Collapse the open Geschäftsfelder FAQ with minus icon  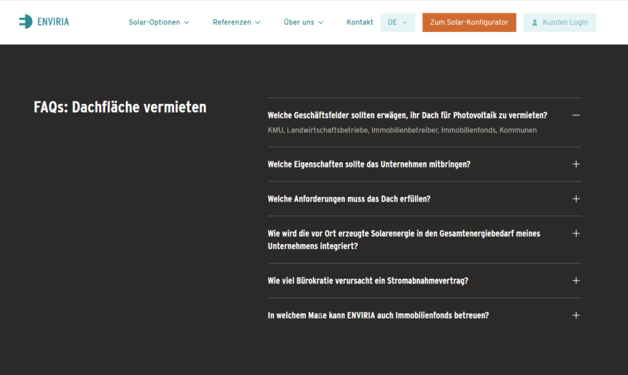pos(576,115)
